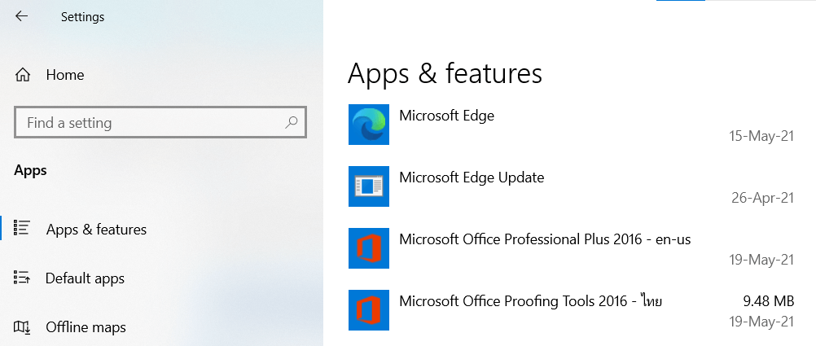The height and width of the screenshot is (346, 816).
Task: Click the Offline maps map icon
Action: (x=22, y=326)
